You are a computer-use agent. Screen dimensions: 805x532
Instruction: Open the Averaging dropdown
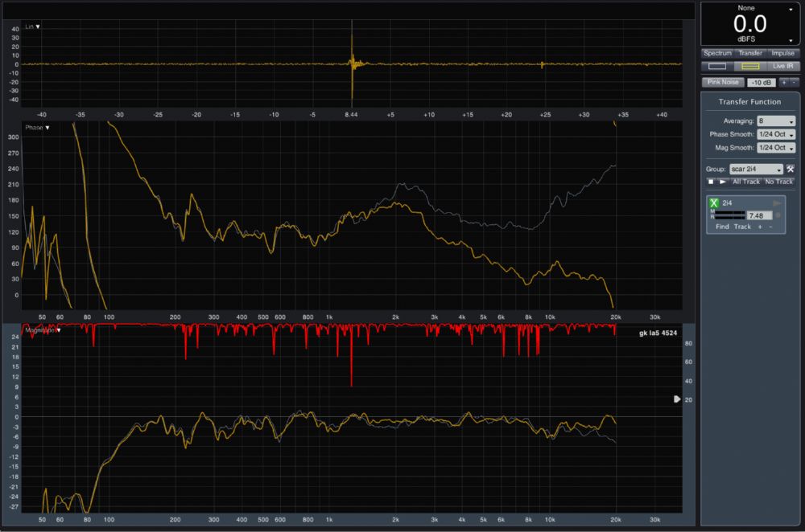click(776, 121)
